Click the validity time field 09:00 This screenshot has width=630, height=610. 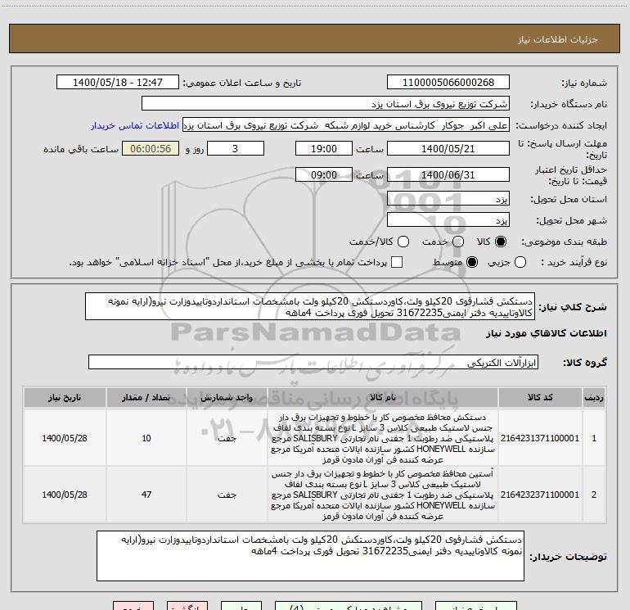pos(324,175)
